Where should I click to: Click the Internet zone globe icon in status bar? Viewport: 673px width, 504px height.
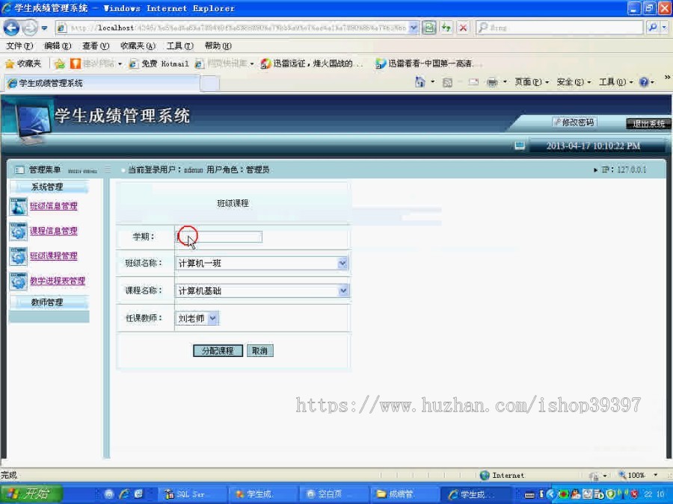pos(485,476)
